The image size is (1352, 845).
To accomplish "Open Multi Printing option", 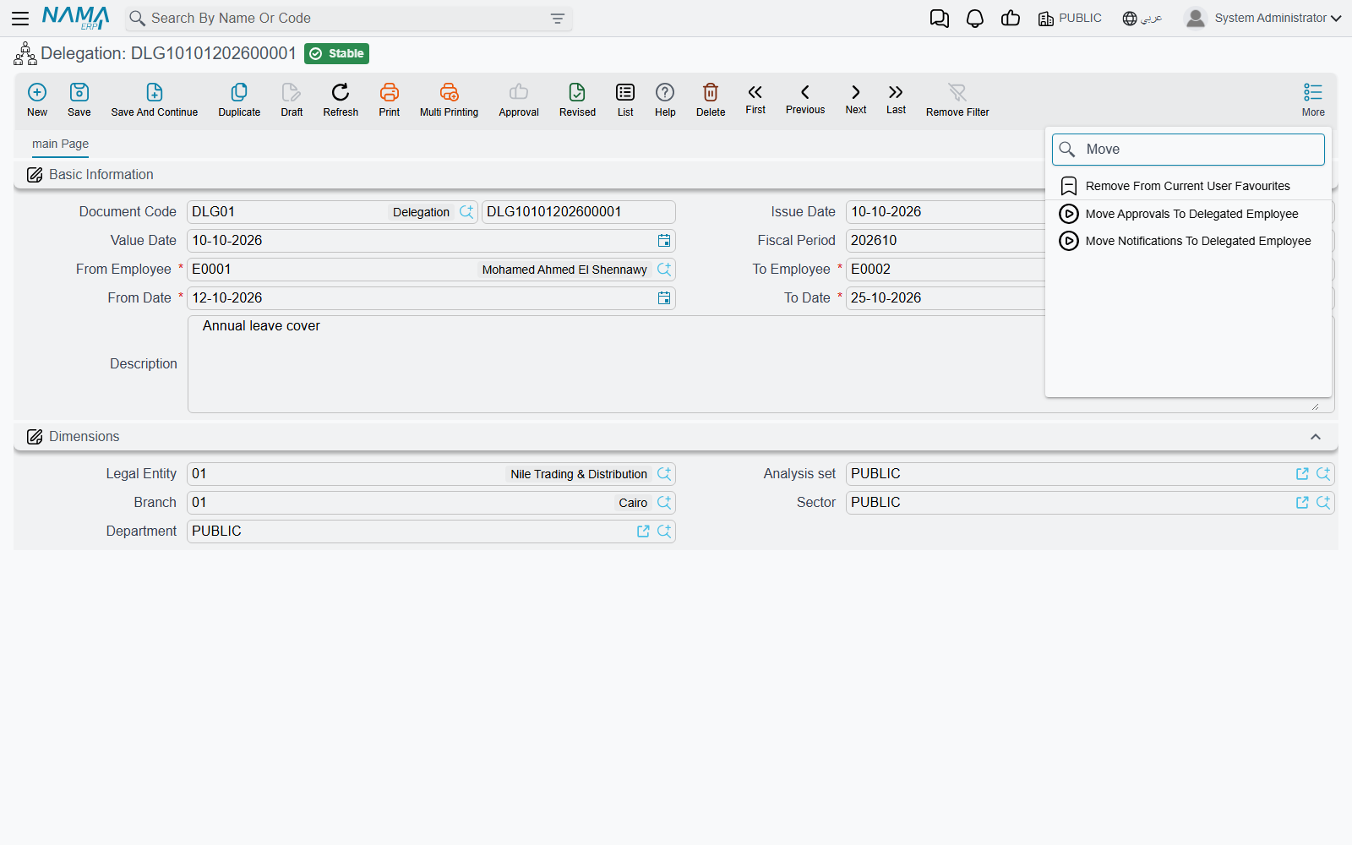I will tap(449, 100).
